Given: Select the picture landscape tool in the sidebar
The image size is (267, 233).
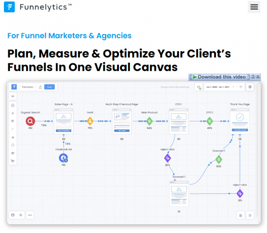Looking at the screenshot, I should coord(13,137).
